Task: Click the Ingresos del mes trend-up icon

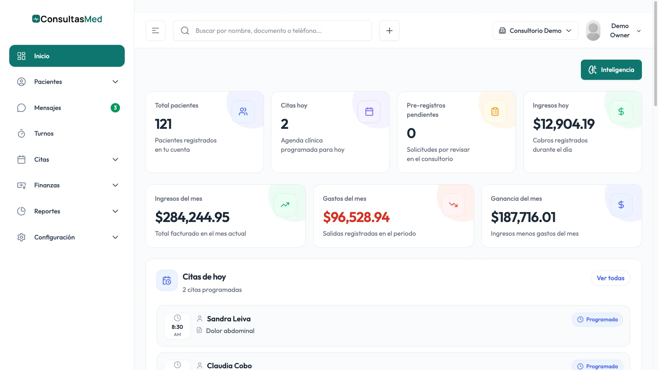Action: [285, 205]
